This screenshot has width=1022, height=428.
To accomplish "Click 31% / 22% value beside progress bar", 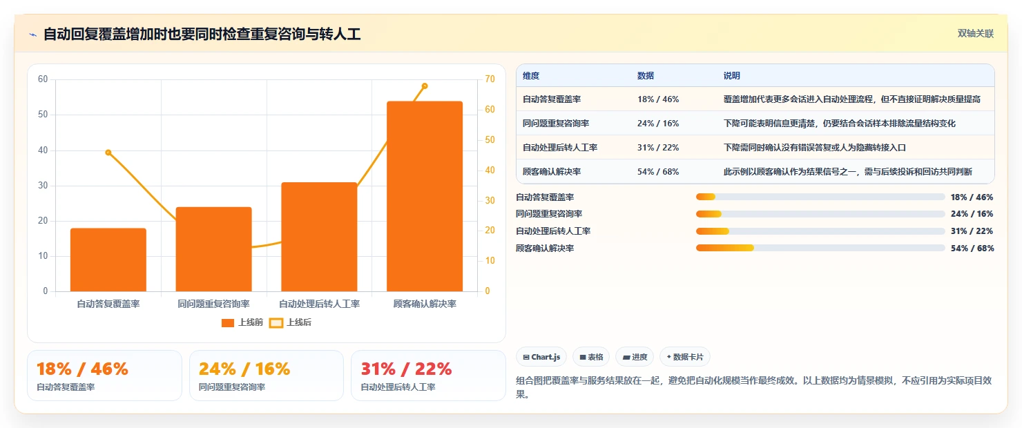I will tap(972, 231).
